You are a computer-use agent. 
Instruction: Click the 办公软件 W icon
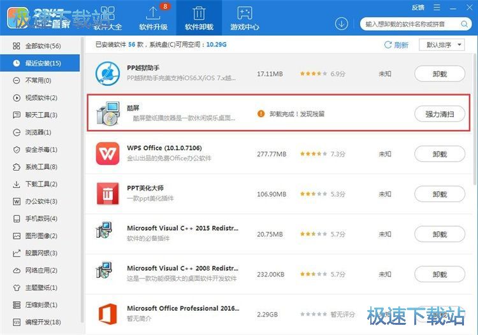coord(17,201)
